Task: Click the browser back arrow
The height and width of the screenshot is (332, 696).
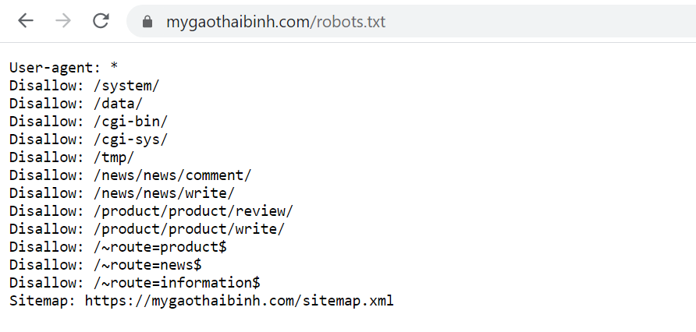Action: [26, 21]
